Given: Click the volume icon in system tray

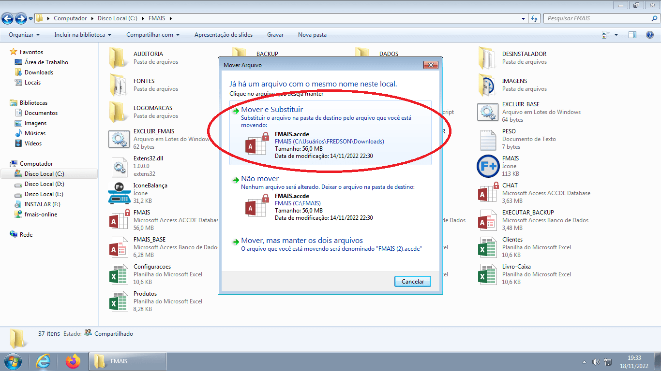Looking at the screenshot, I should pyautogui.click(x=596, y=362).
